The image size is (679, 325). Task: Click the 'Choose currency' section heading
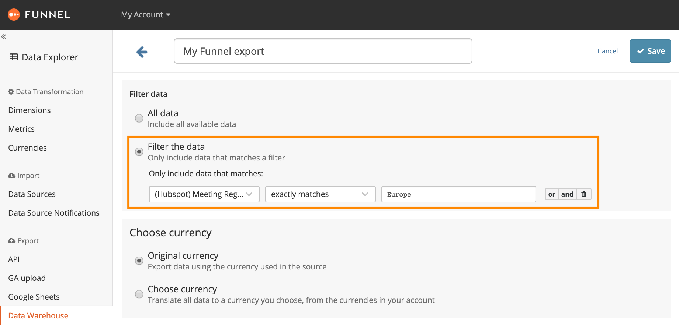170,233
